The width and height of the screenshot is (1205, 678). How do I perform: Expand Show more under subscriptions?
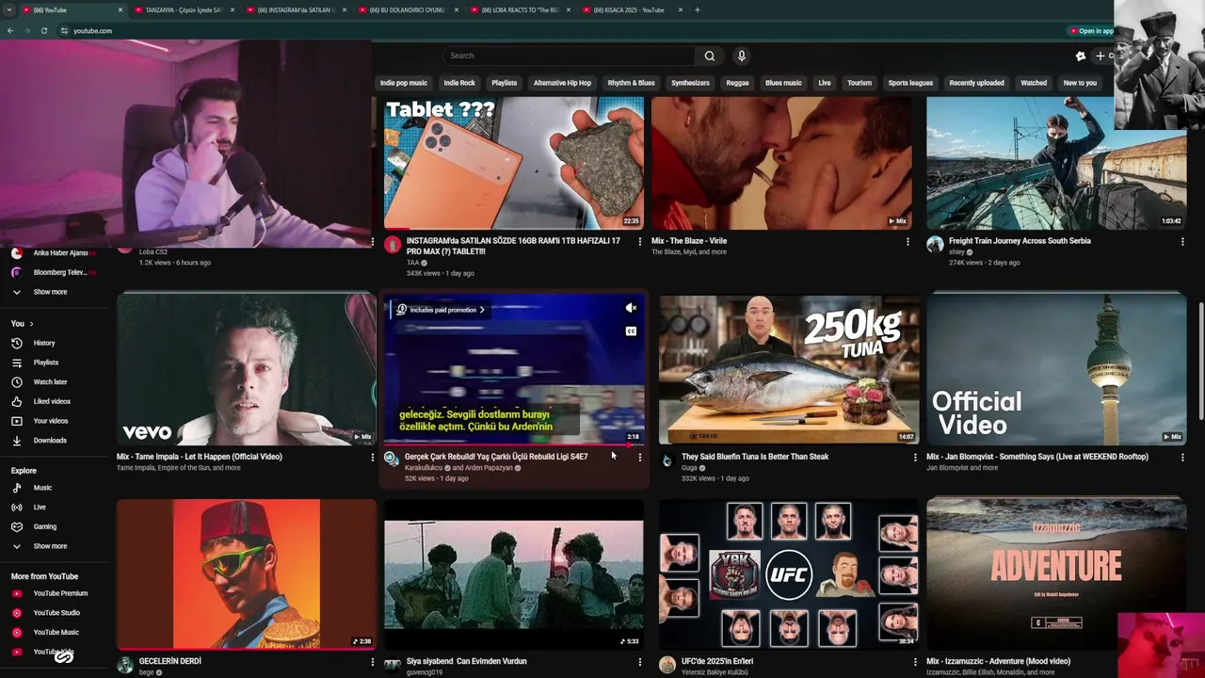click(x=50, y=292)
